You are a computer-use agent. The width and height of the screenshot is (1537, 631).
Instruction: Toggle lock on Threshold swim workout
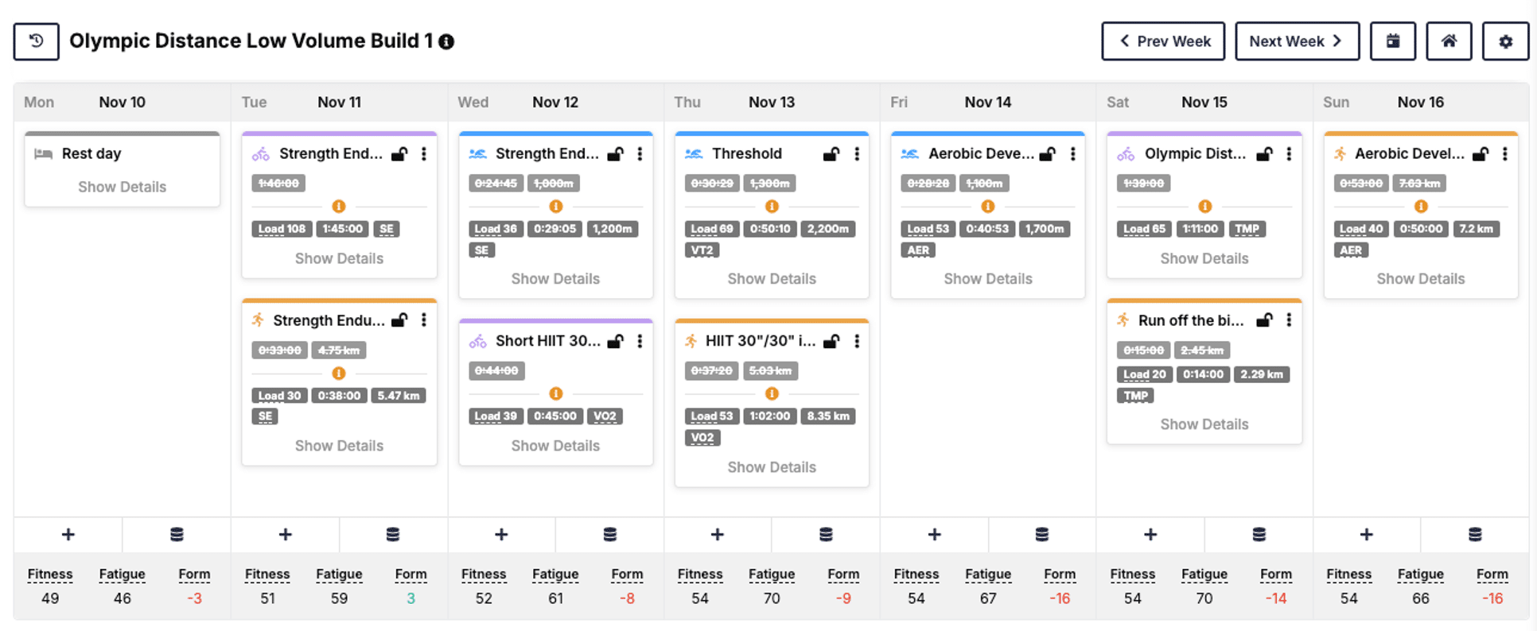point(831,154)
